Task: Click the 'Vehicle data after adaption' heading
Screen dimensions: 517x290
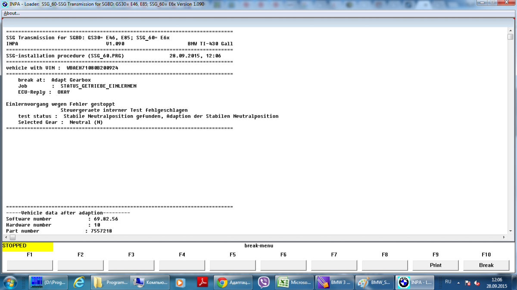Action: pos(68,213)
